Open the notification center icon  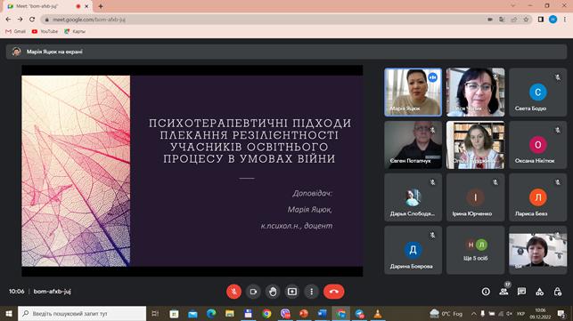561,313
